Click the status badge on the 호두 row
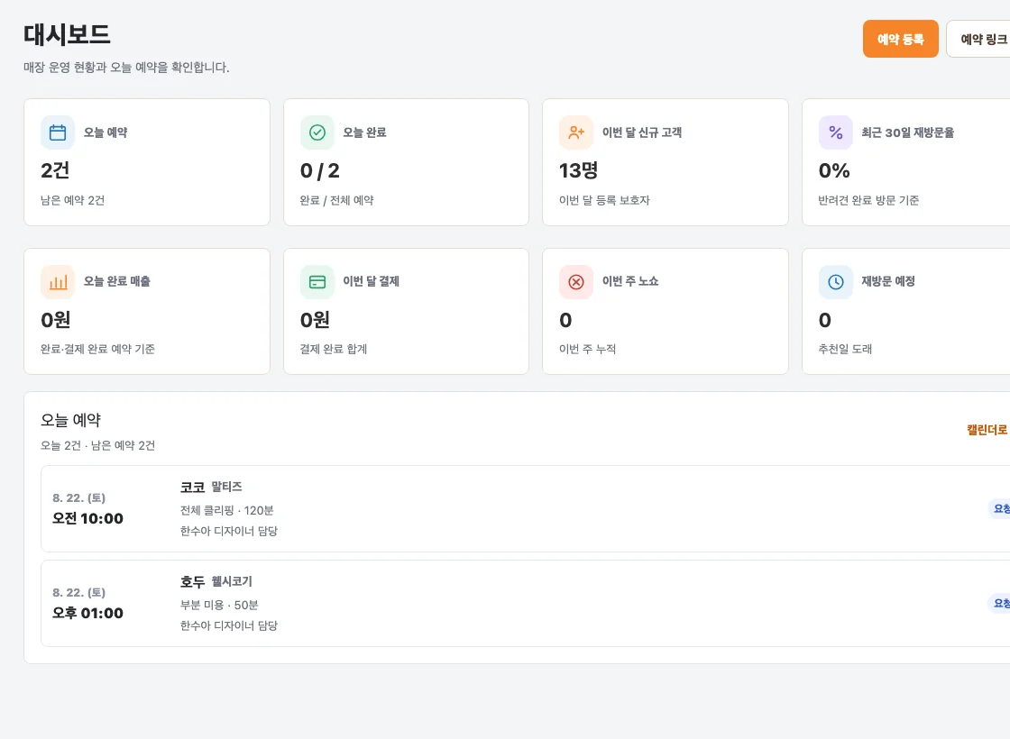Image resolution: width=1010 pixels, height=739 pixels. (x=1000, y=603)
